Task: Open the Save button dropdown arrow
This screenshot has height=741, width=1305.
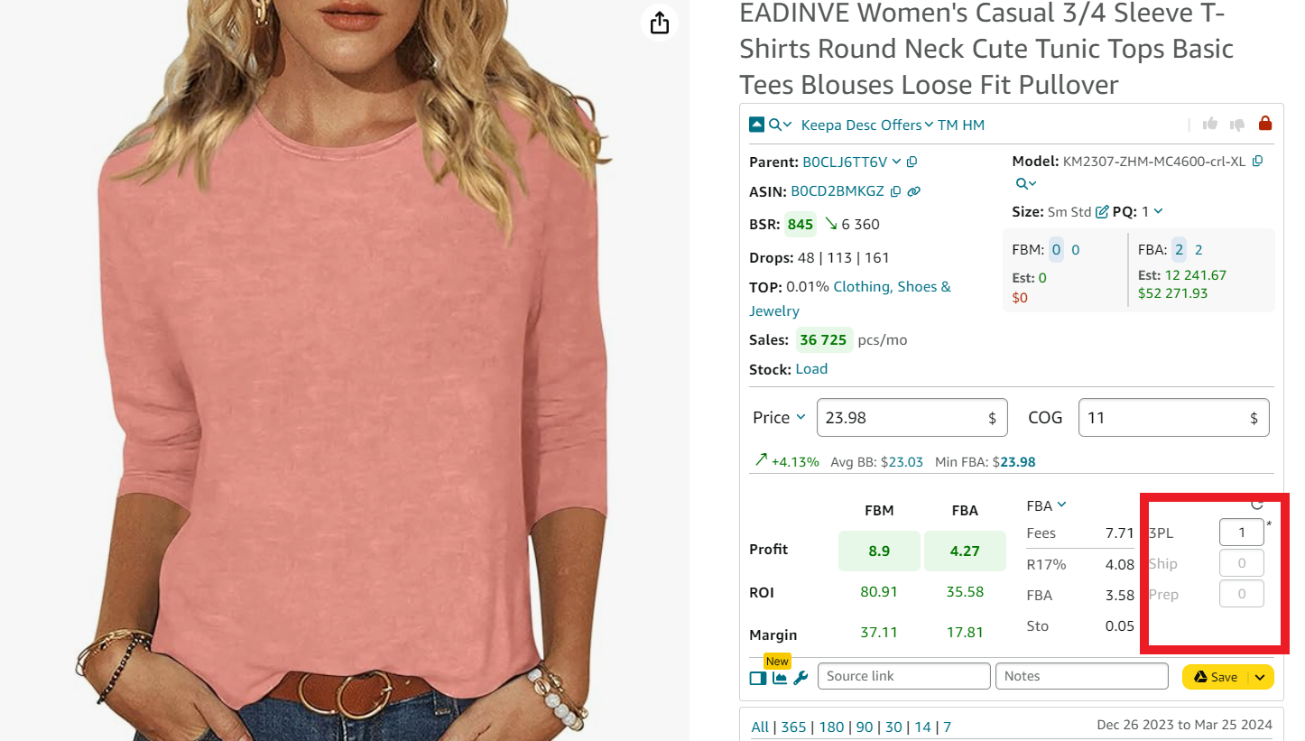Action: 1261,677
